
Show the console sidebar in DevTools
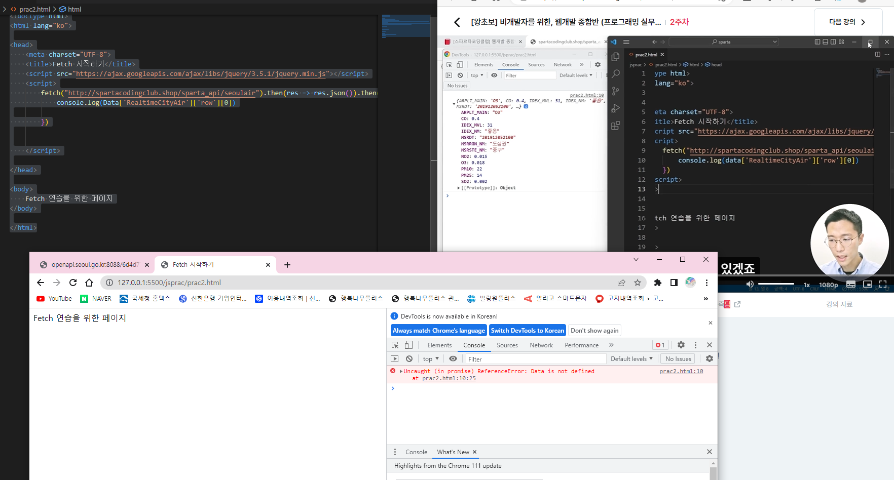coord(395,358)
